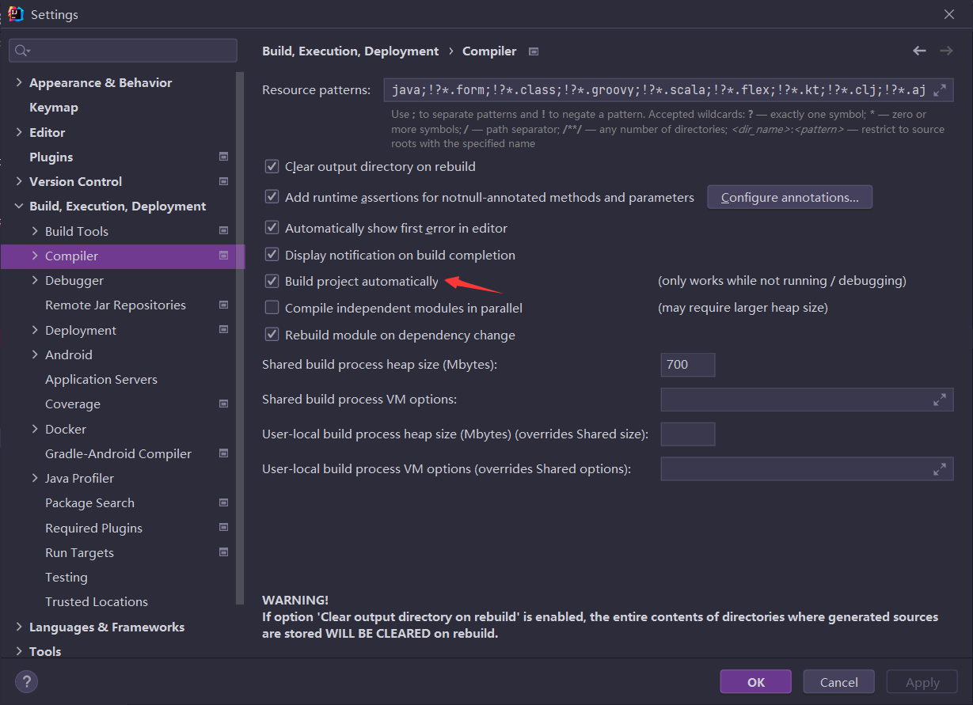
Task: Uncheck Build project automatically
Action: click(272, 281)
